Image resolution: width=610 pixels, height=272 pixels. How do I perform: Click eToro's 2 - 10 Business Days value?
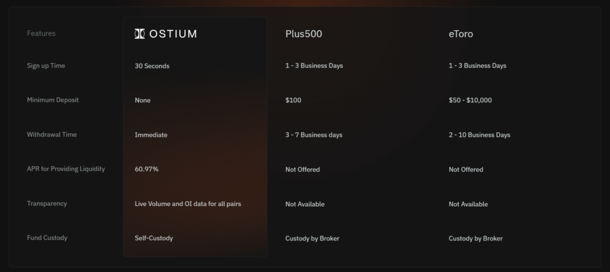(x=479, y=135)
